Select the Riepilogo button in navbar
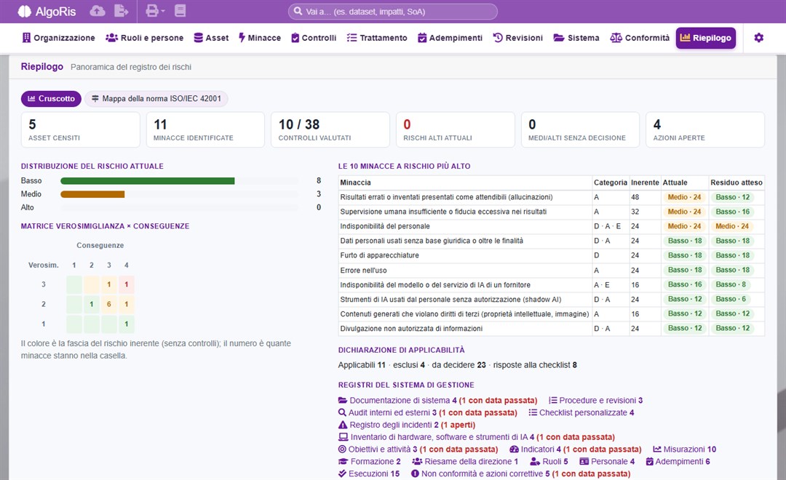 point(706,38)
